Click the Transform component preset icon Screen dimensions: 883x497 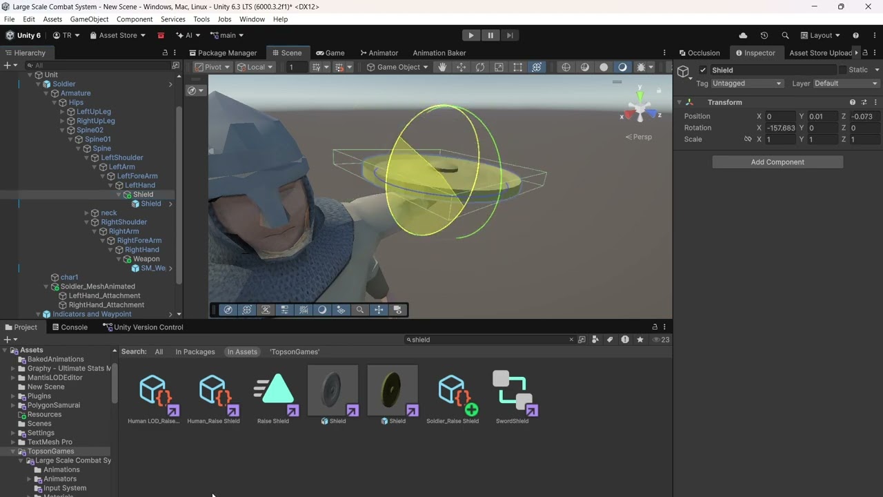pos(864,102)
